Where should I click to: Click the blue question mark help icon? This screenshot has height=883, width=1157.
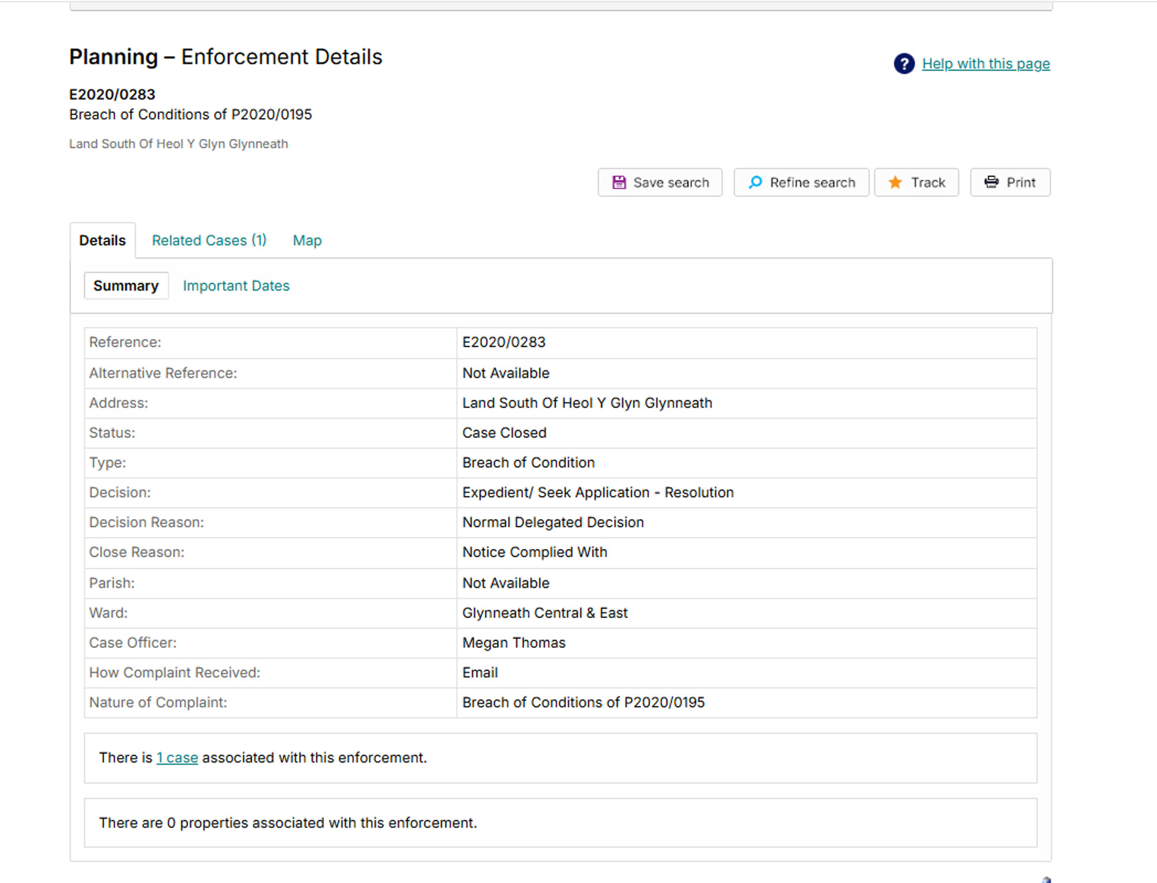904,64
